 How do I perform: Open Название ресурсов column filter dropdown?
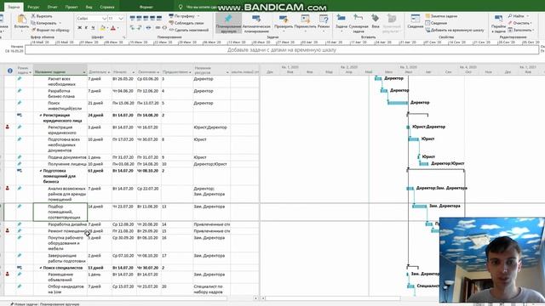[227, 72]
